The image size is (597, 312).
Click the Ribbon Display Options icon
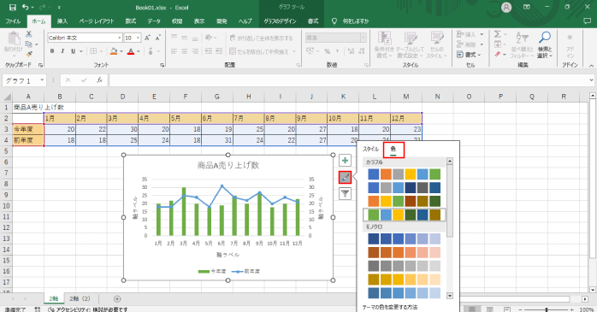(x=527, y=7)
